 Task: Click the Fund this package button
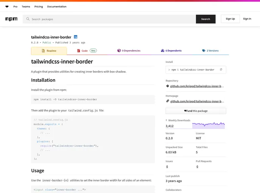pos(196,111)
